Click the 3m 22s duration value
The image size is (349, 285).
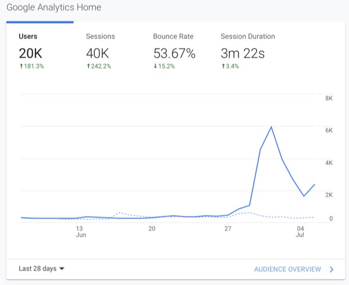pos(243,54)
